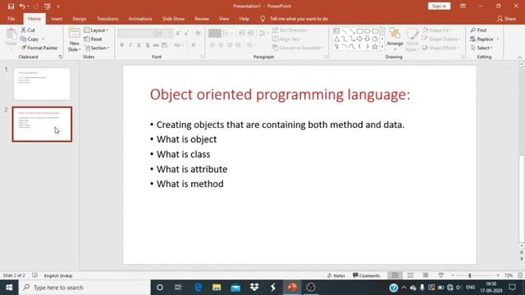This screenshot has height=295, width=525.
Task: Open Task View on the taskbar
Action: (x=178, y=288)
